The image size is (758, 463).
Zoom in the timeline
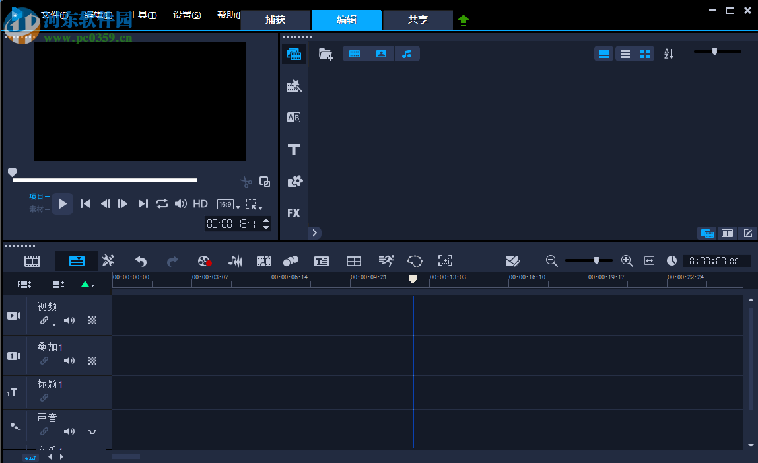(627, 261)
